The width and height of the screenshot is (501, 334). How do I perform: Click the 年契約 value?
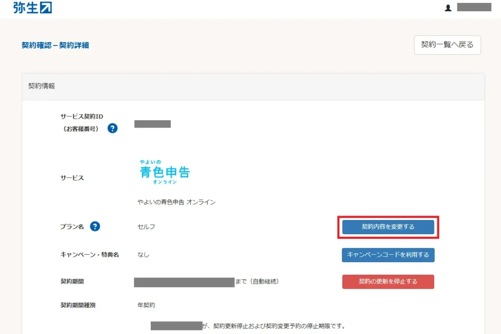(x=146, y=305)
